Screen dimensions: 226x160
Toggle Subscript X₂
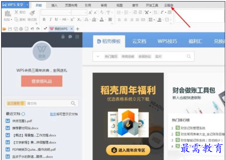pos(79,19)
